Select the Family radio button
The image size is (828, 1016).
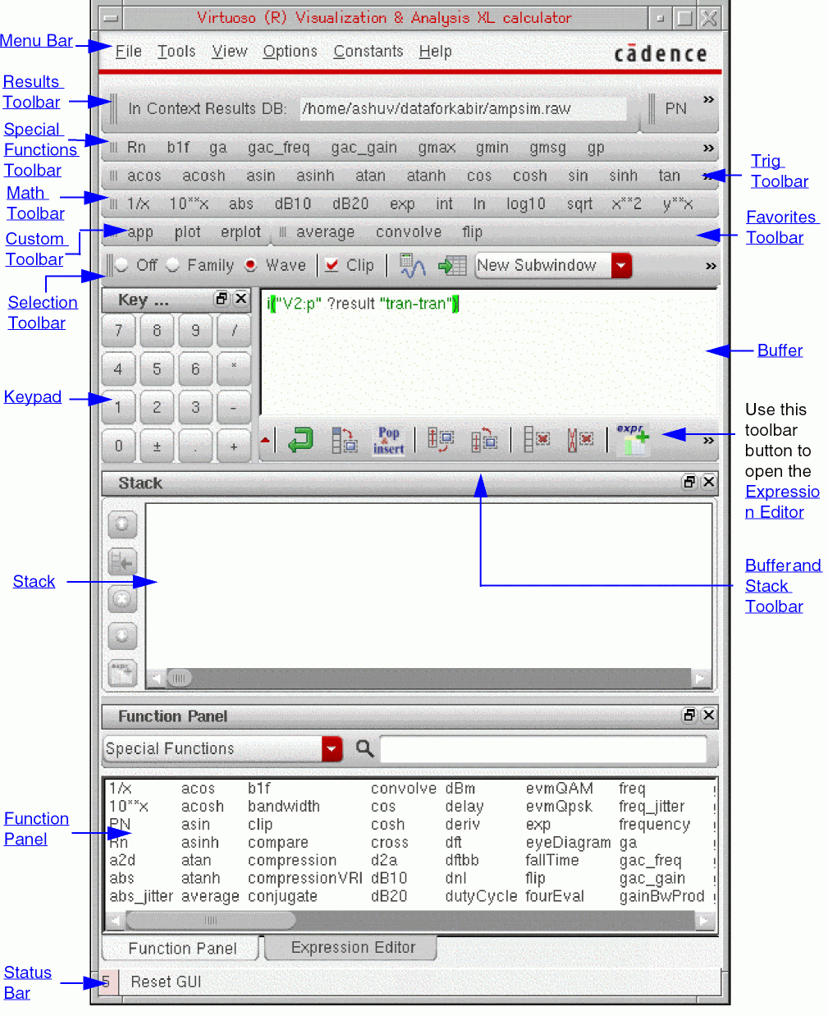click(x=172, y=265)
